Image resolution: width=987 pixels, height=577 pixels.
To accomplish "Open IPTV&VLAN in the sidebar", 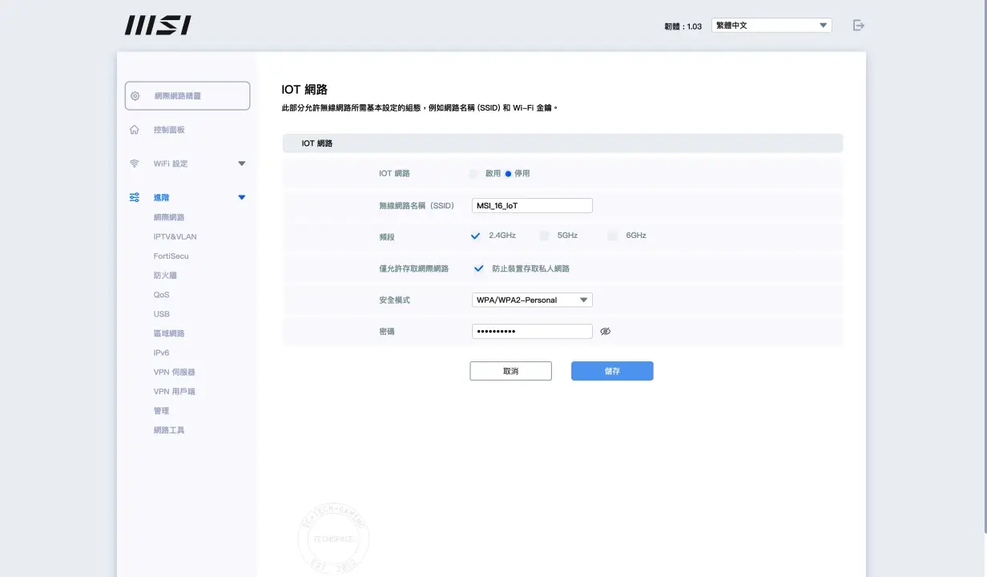I will tap(175, 236).
